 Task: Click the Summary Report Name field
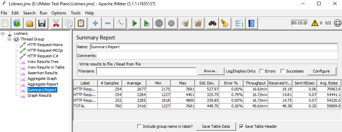214,47
